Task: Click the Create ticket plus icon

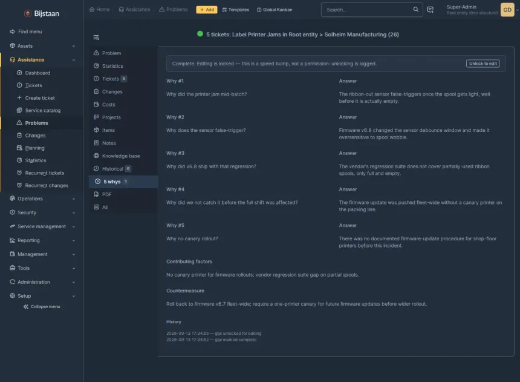Action: 19,97
